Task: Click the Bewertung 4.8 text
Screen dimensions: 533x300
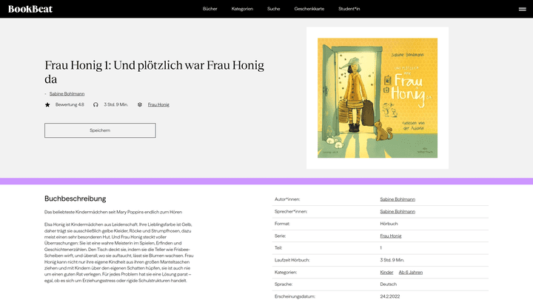Action: (70, 104)
